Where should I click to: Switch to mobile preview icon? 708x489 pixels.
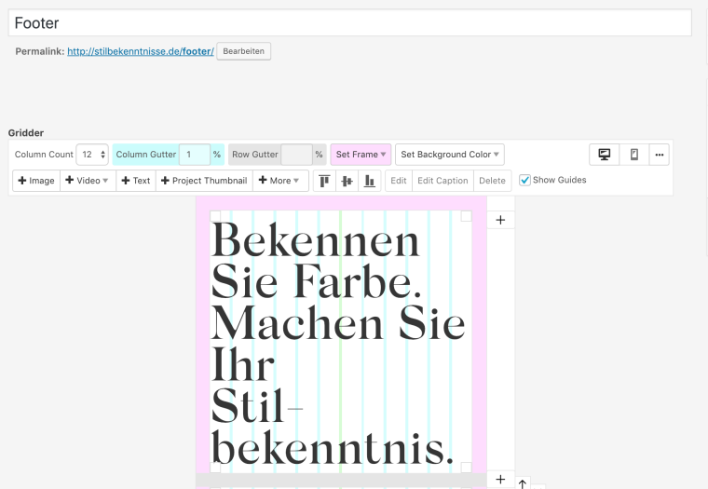634,155
